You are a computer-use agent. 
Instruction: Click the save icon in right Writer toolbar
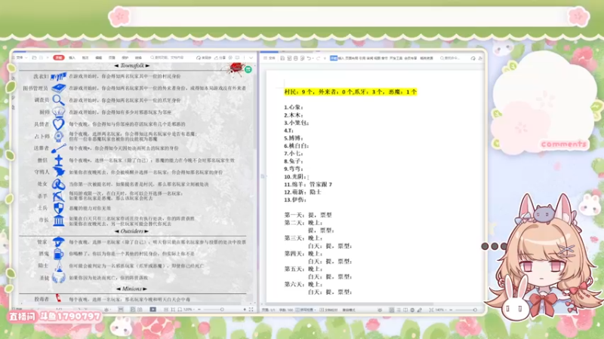[282, 58]
